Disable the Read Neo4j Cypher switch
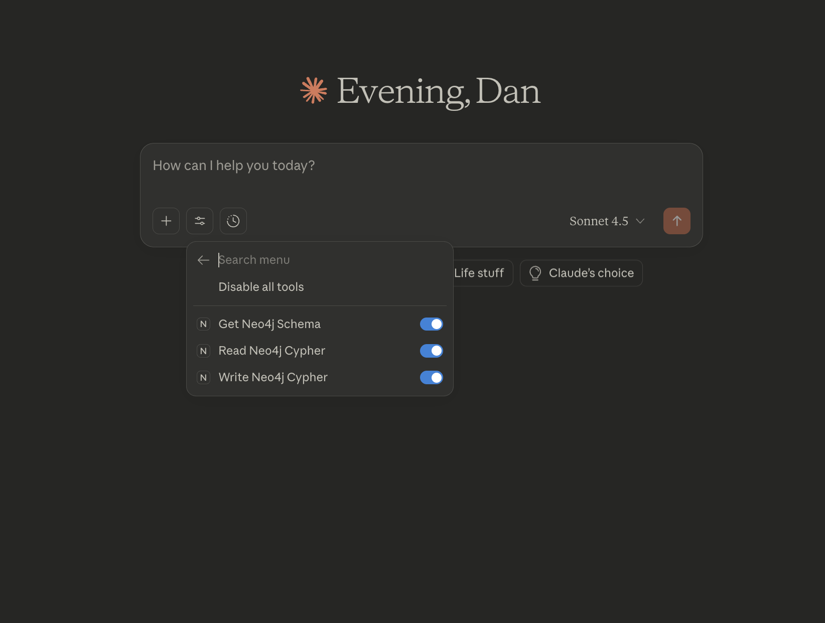Viewport: 825px width, 623px height. 431,351
